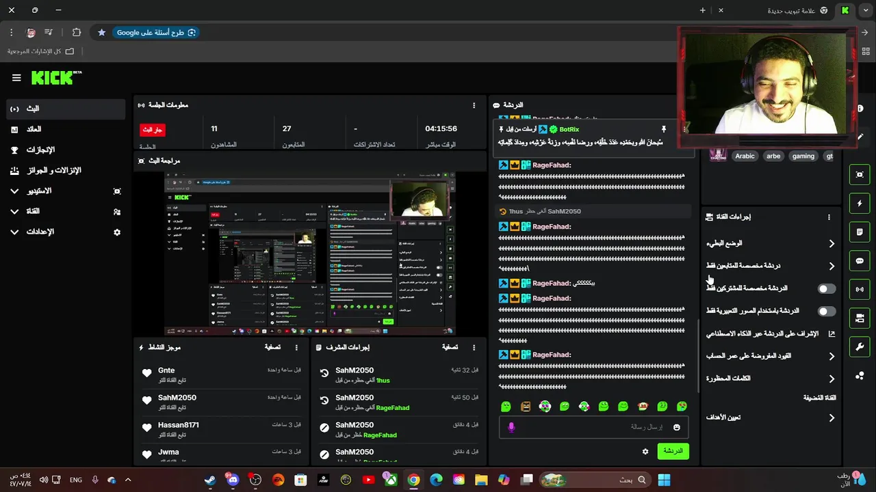
Task: Click the green 1hus name in moderator actions
Action: pyautogui.click(x=383, y=381)
